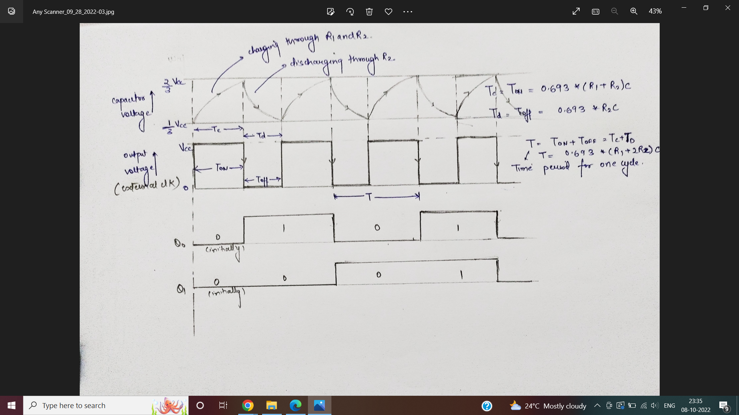Open See all photos from top-left corner

11,11
